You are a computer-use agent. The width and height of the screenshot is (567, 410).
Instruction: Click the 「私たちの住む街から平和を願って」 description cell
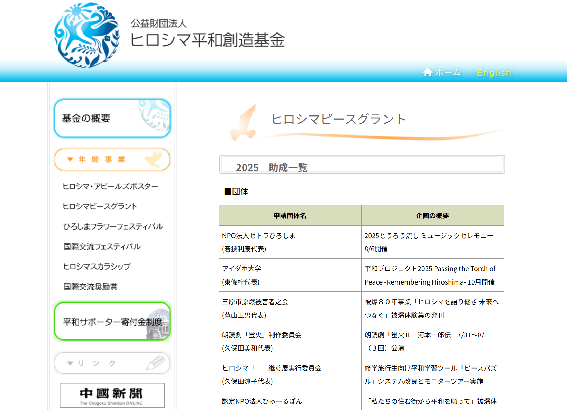[432, 401]
